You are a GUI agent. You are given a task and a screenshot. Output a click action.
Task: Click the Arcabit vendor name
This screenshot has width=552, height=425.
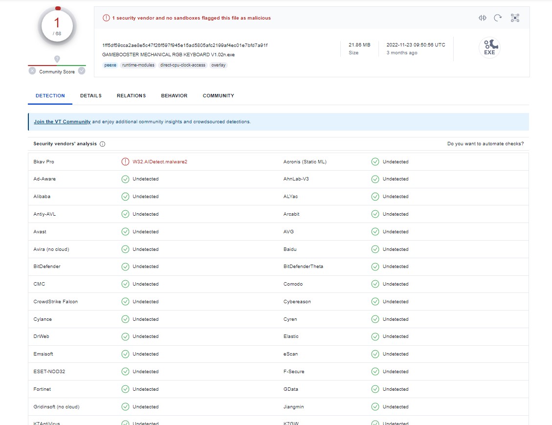coord(291,214)
